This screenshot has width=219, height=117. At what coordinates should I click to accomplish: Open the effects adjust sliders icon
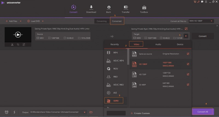(x=24, y=45)
